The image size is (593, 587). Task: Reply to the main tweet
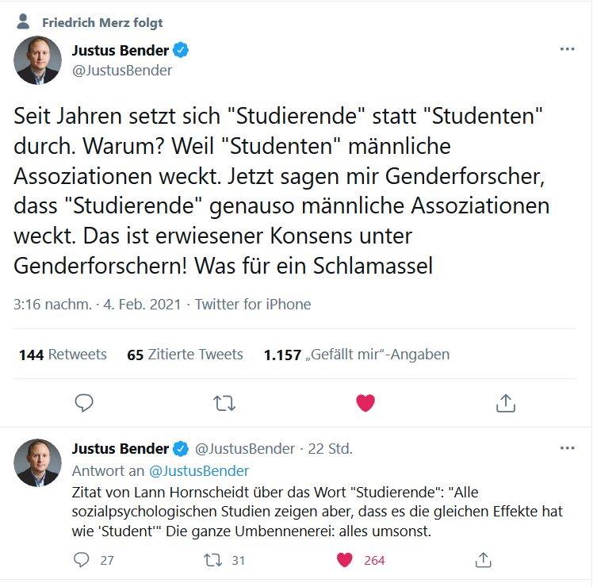[x=84, y=403]
